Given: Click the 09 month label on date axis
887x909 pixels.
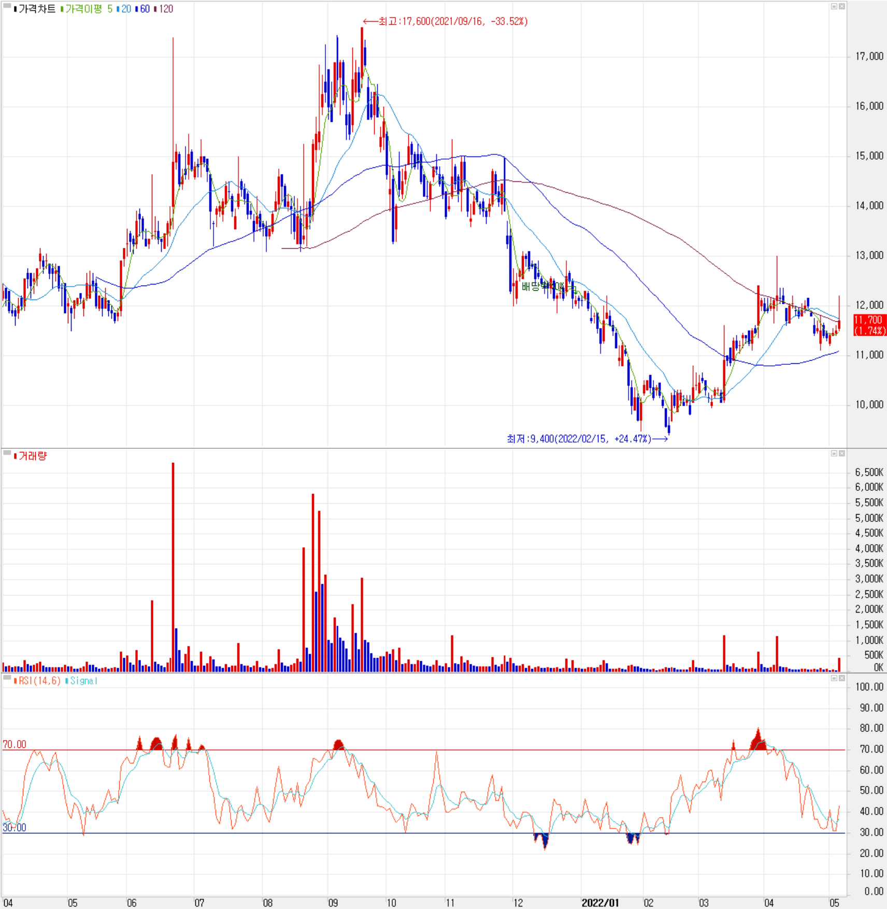Looking at the screenshot, I should point(333,903).
